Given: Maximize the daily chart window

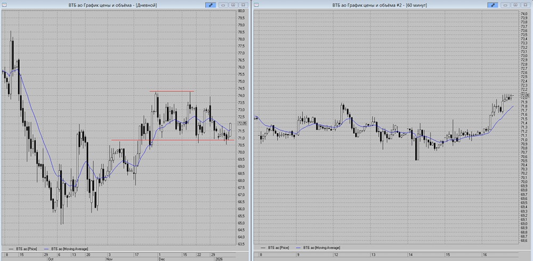Looking at the screenshot, I should pos(233,5).
